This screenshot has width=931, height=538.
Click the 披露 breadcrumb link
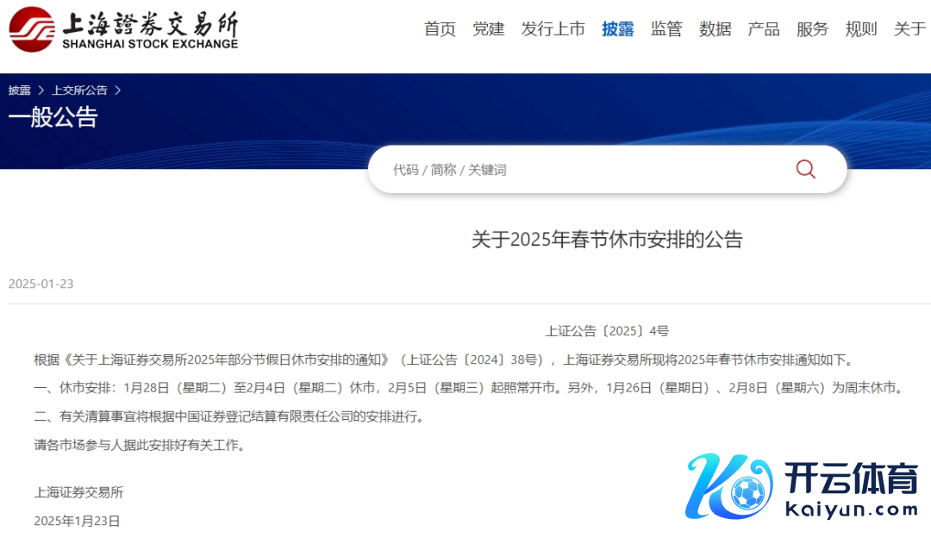(x=20, y=91)
